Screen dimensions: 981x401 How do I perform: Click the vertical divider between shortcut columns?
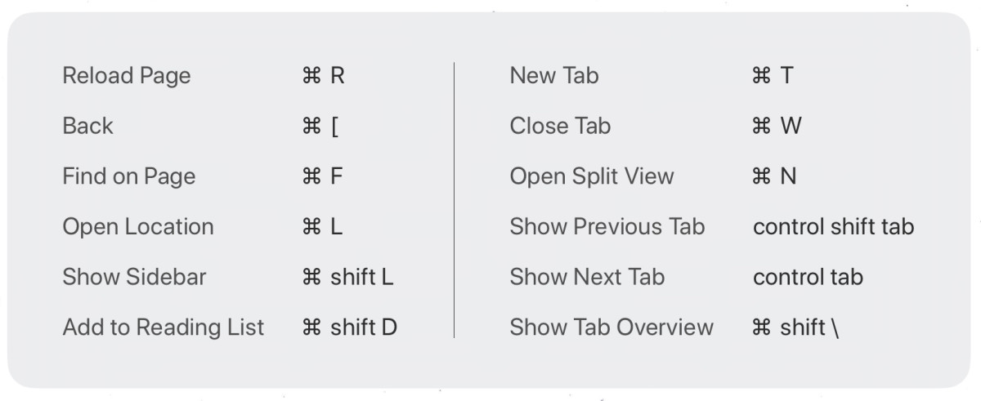[454, 200]
